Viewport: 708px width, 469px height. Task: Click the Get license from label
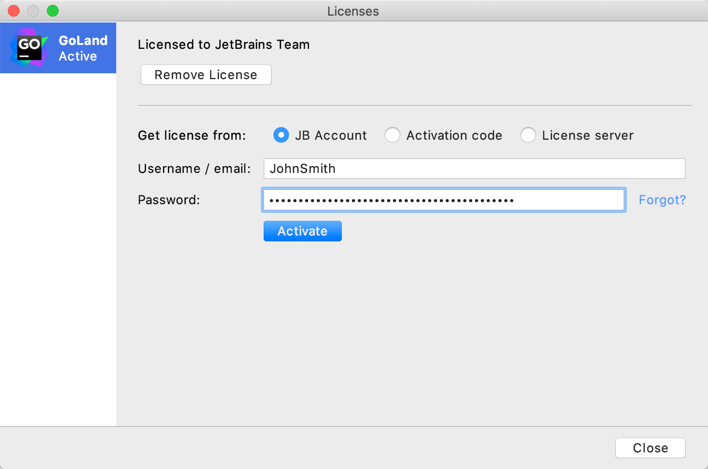(192, 135)
